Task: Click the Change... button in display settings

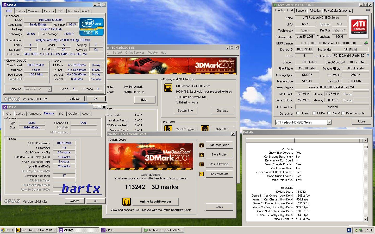Action: (x=222, y=110)
